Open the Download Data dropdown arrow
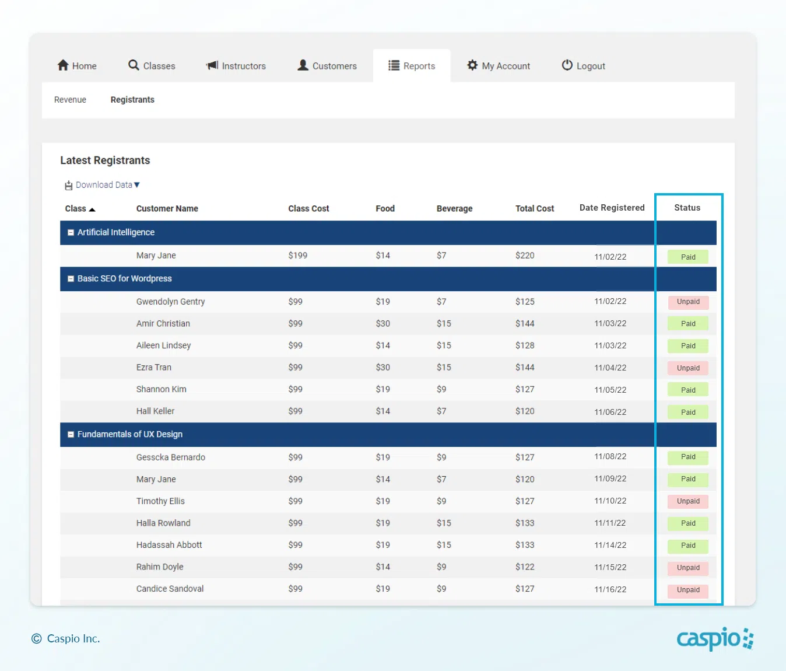This screenshot has width=786, height=671. click(x=137, y=185)
